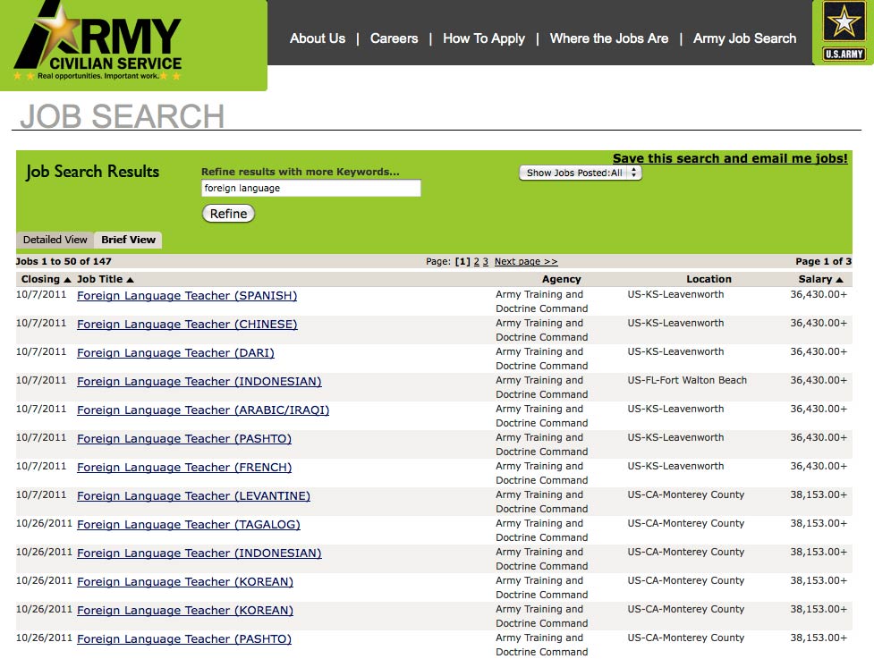Click the U.S. Army star emblem

[x=843, y=31]
